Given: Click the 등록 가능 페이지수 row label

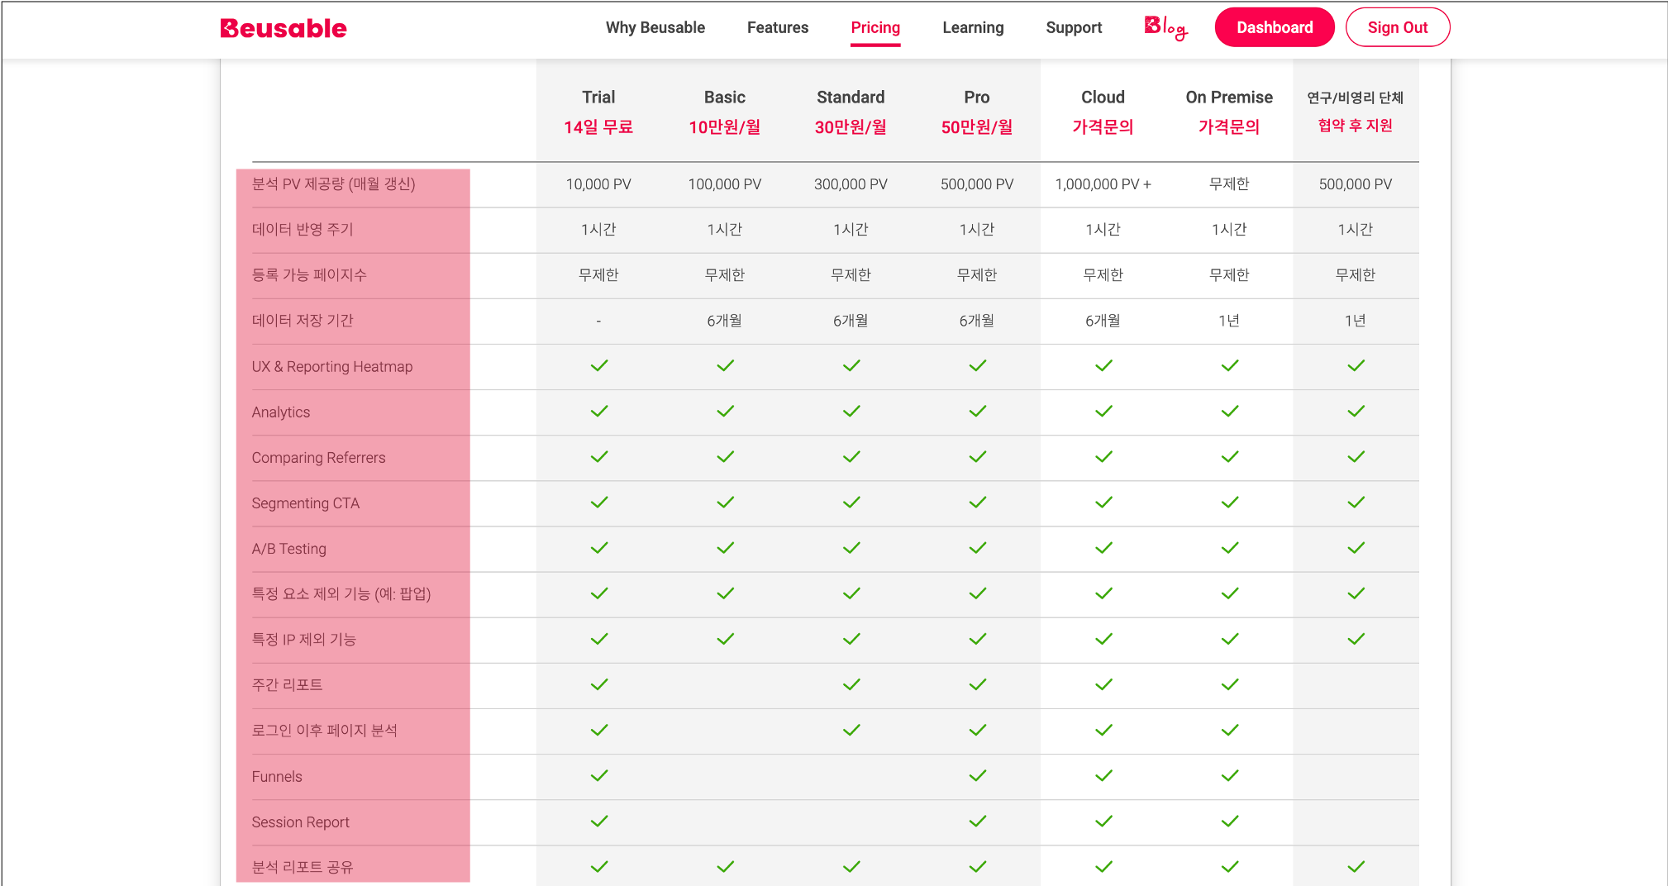Looking at the screenshot, I should [x=309, y=274].
